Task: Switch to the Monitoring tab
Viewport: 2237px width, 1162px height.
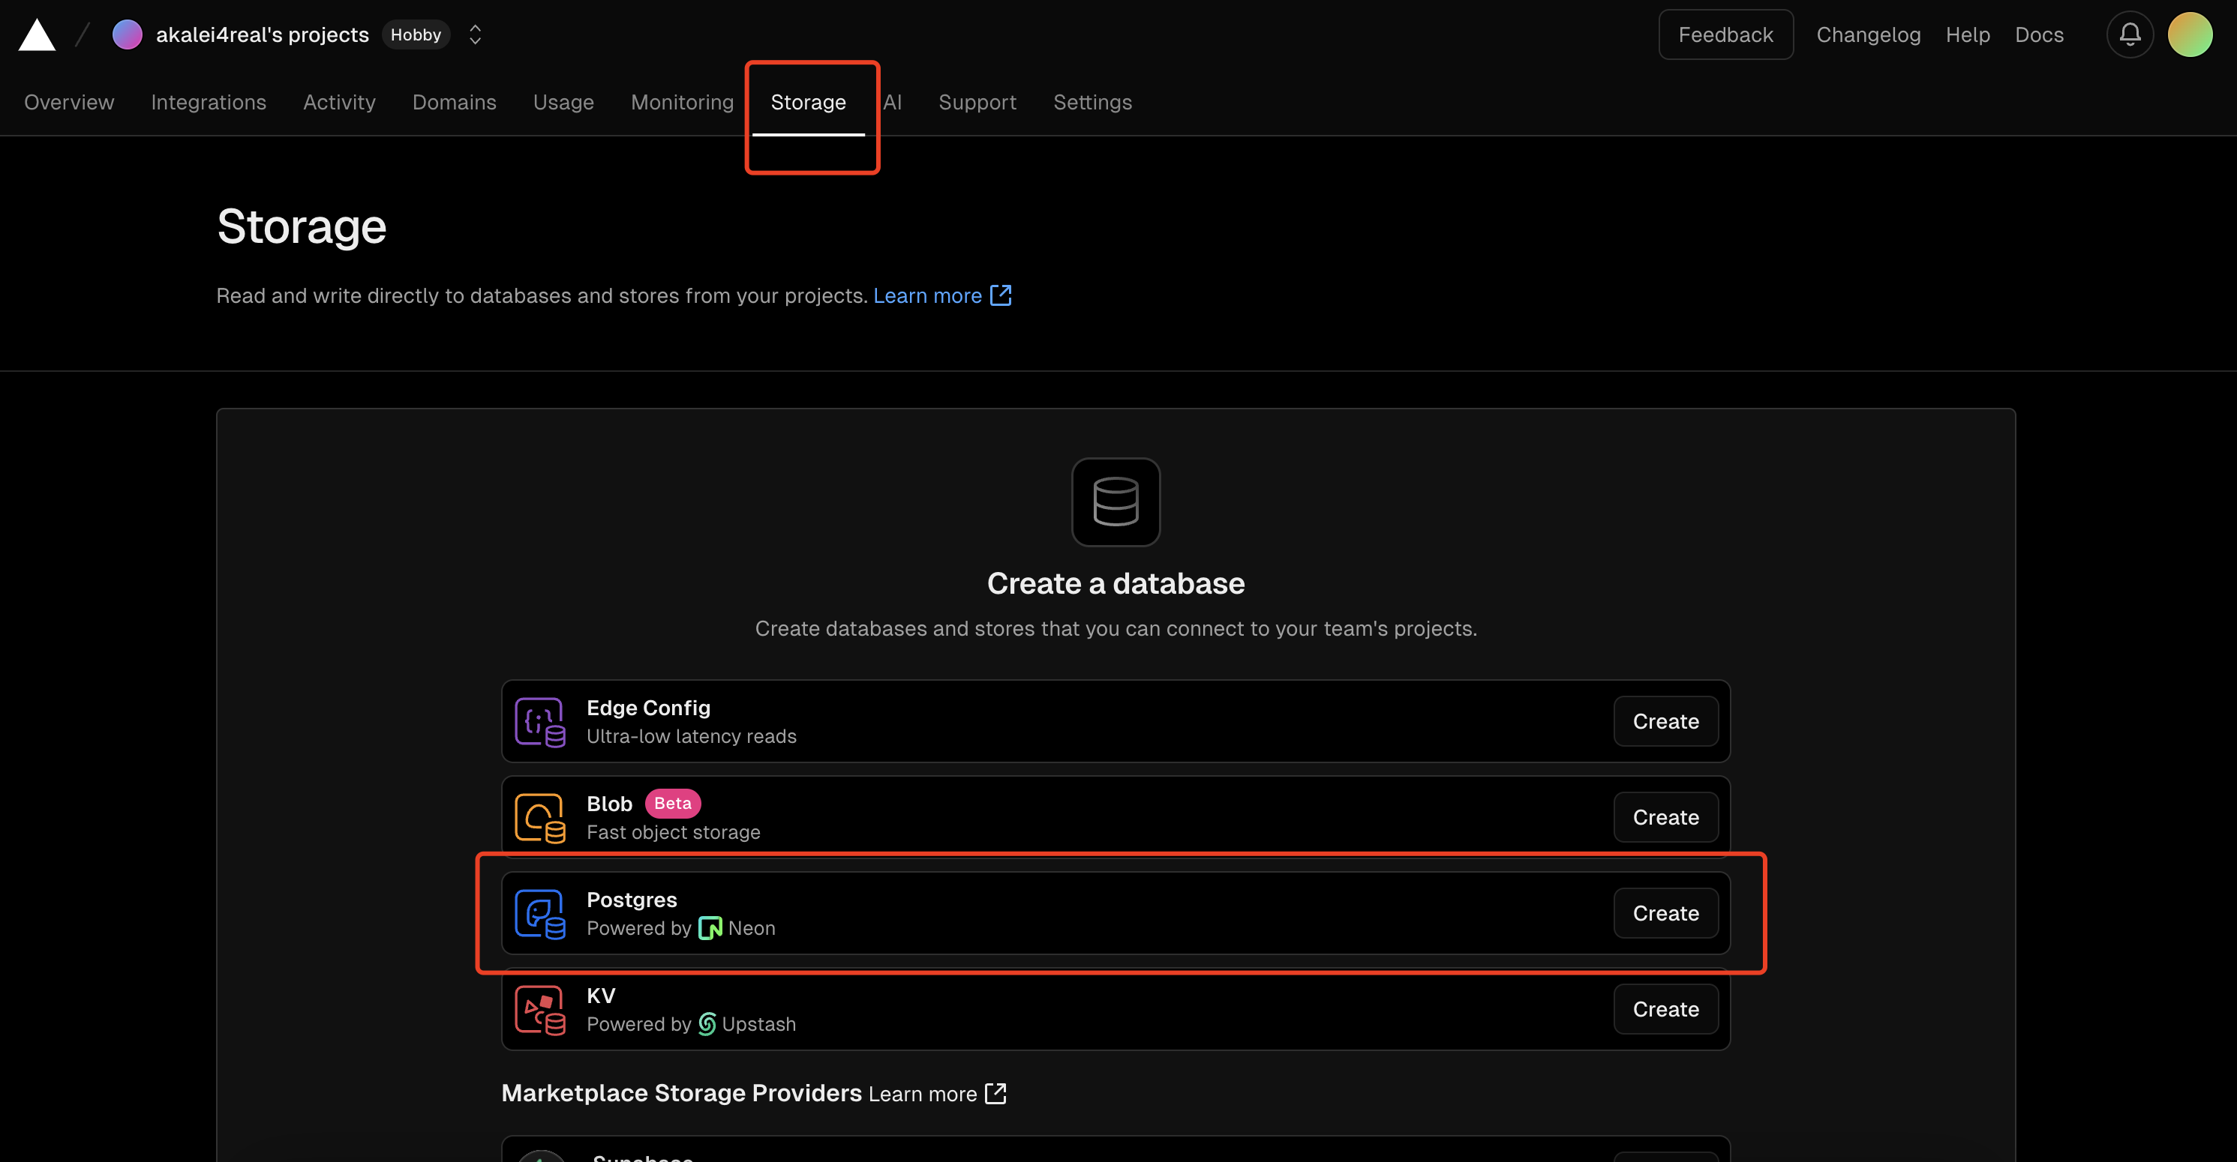Action: [683, 103]
